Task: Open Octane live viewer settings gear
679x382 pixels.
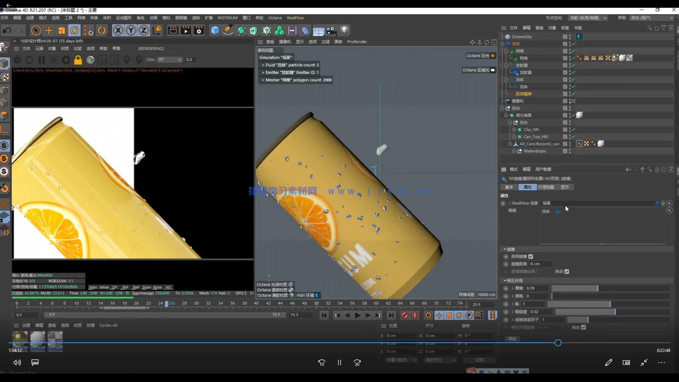Action: pos(66,60)
